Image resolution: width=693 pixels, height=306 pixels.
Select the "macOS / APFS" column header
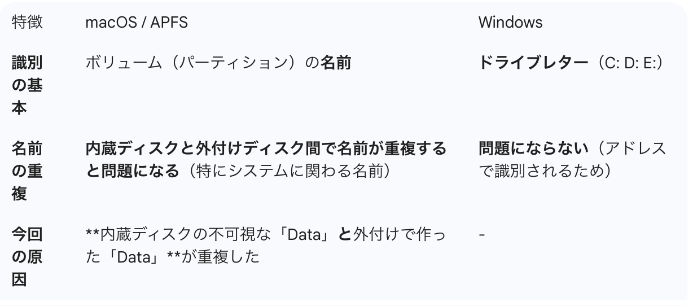tap(137, 23)
